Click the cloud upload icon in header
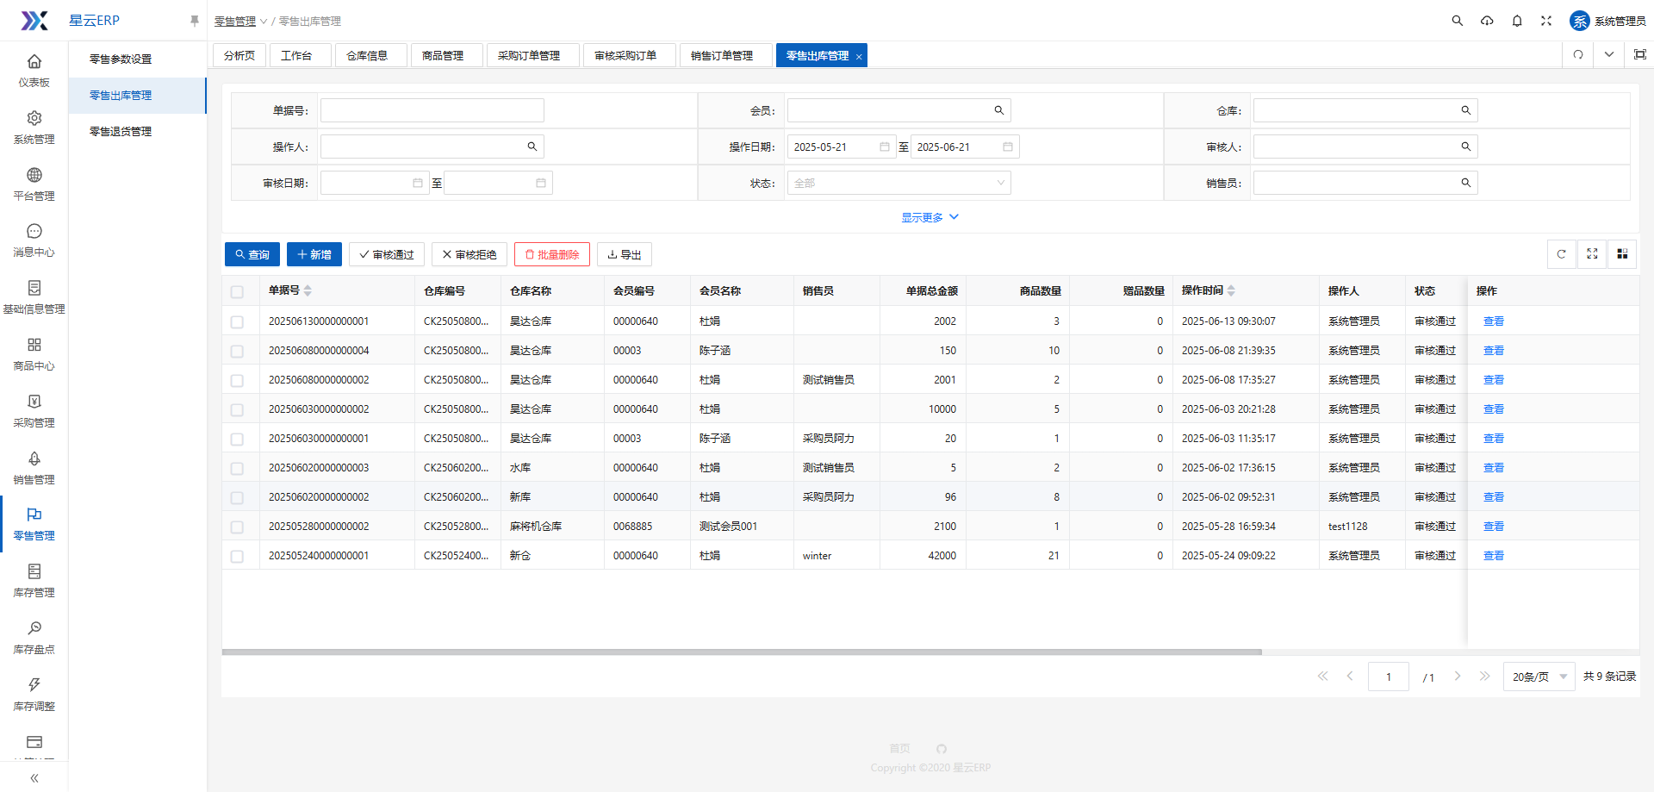Screen dimensions: 1654x792 pyautogui.click(x=1487, y=21)
